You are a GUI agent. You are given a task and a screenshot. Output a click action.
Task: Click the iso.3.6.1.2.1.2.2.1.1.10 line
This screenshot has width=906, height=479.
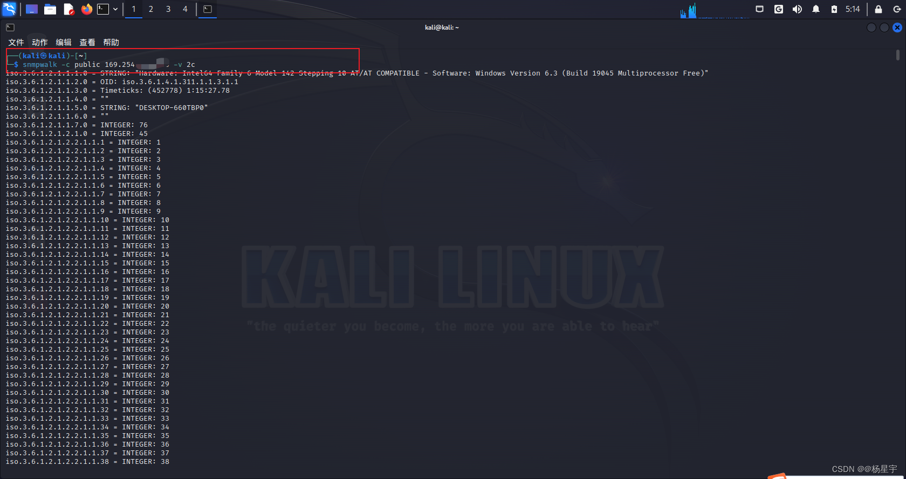pos(87,220)
